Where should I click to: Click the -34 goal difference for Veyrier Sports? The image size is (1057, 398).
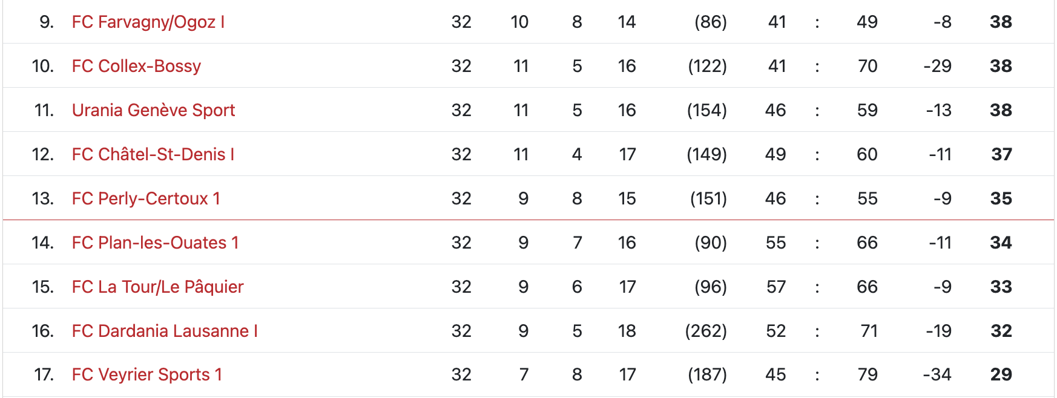pos(937,375)
